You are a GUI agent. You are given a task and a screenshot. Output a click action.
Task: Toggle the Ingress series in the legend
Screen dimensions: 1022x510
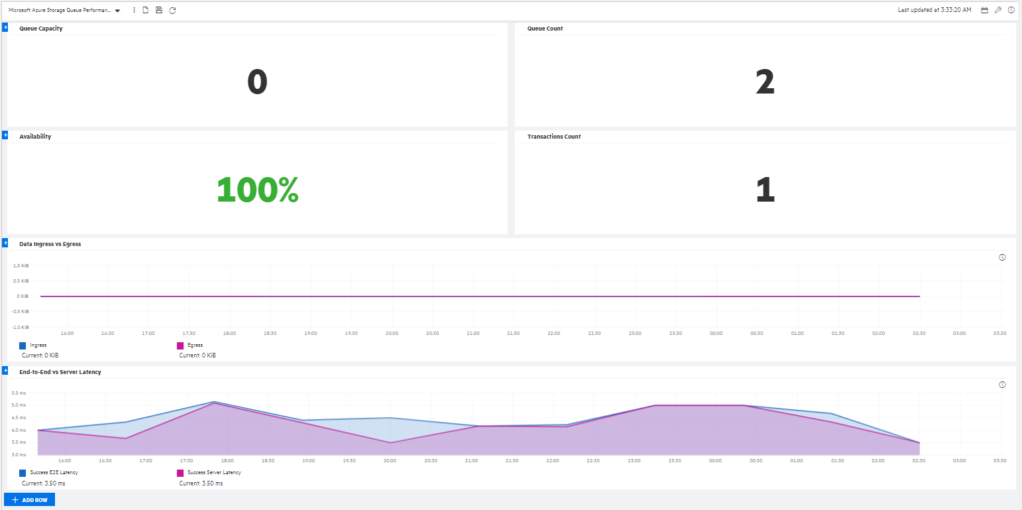[38, 346]
